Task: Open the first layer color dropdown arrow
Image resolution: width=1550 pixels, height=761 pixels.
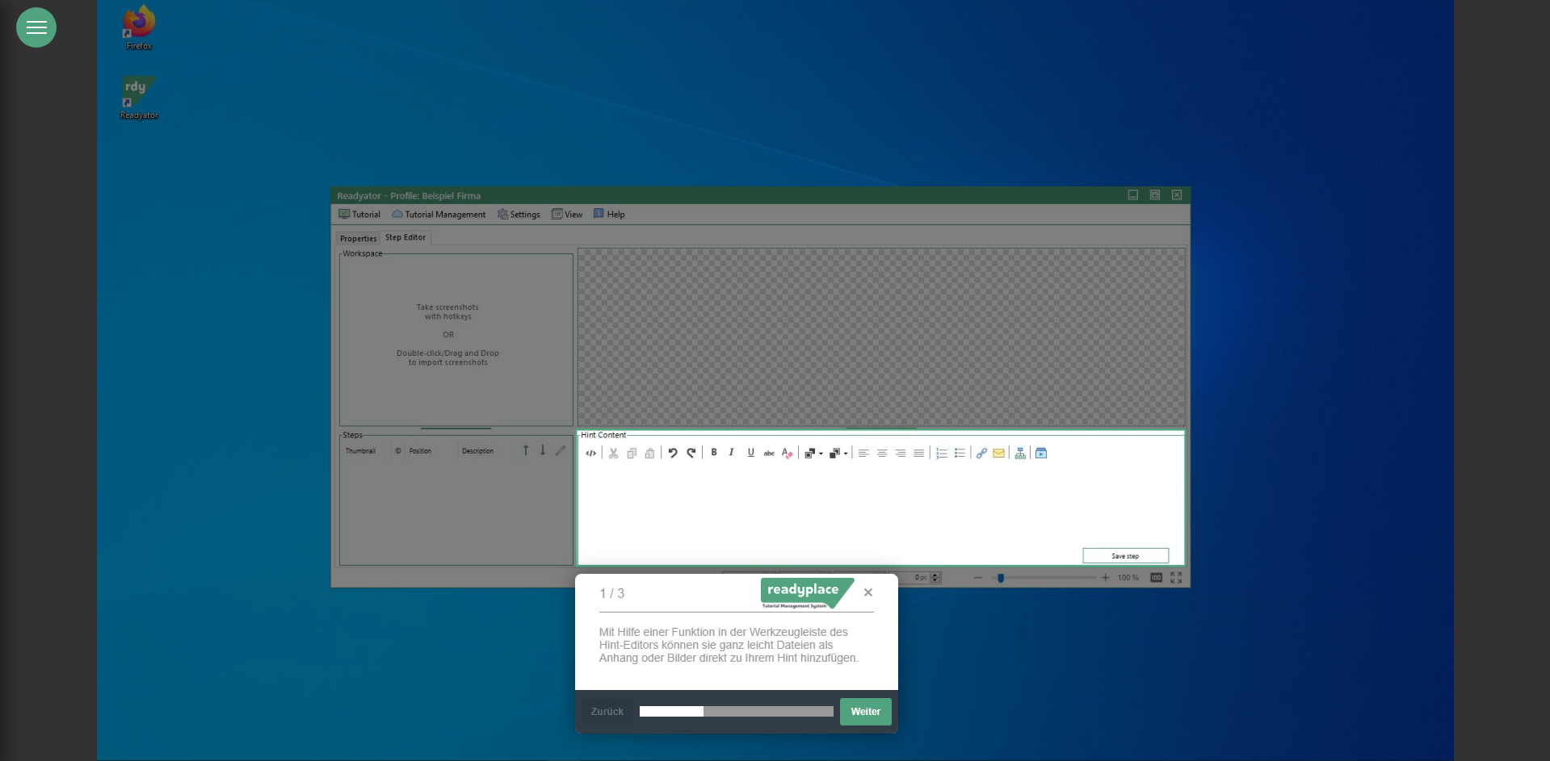Action: (821, 454)
